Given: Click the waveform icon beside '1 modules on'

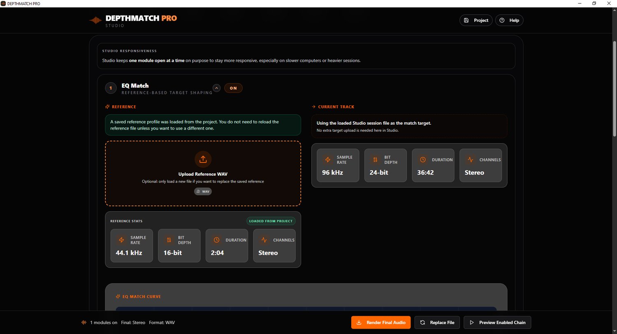Looking at the screenshot, I should [x=84, y=322].
